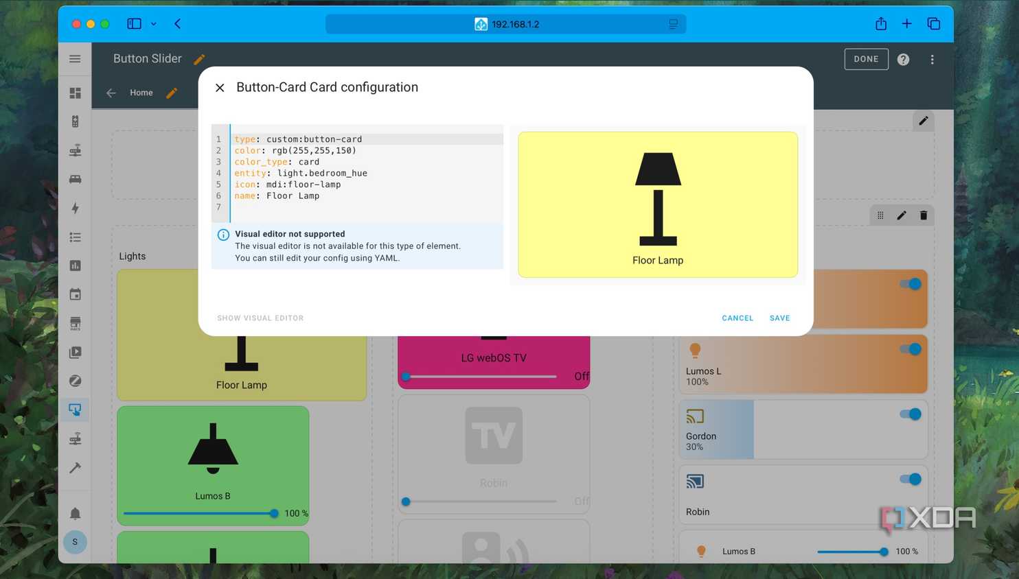Viewport: 1019px width, 579px height.
Task: Click the Floor Lamp preview card
Action: click(x=658, y=204)
